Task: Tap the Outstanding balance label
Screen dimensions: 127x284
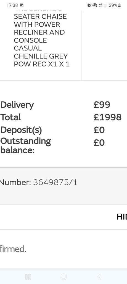Action: point(26,145)
